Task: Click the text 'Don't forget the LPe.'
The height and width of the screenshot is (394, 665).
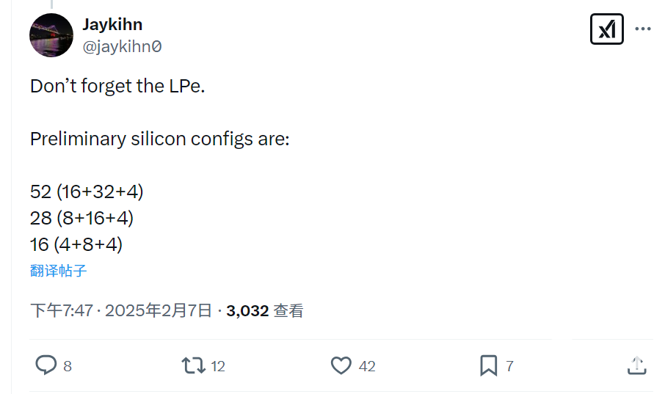Action: tap(117, 86)
